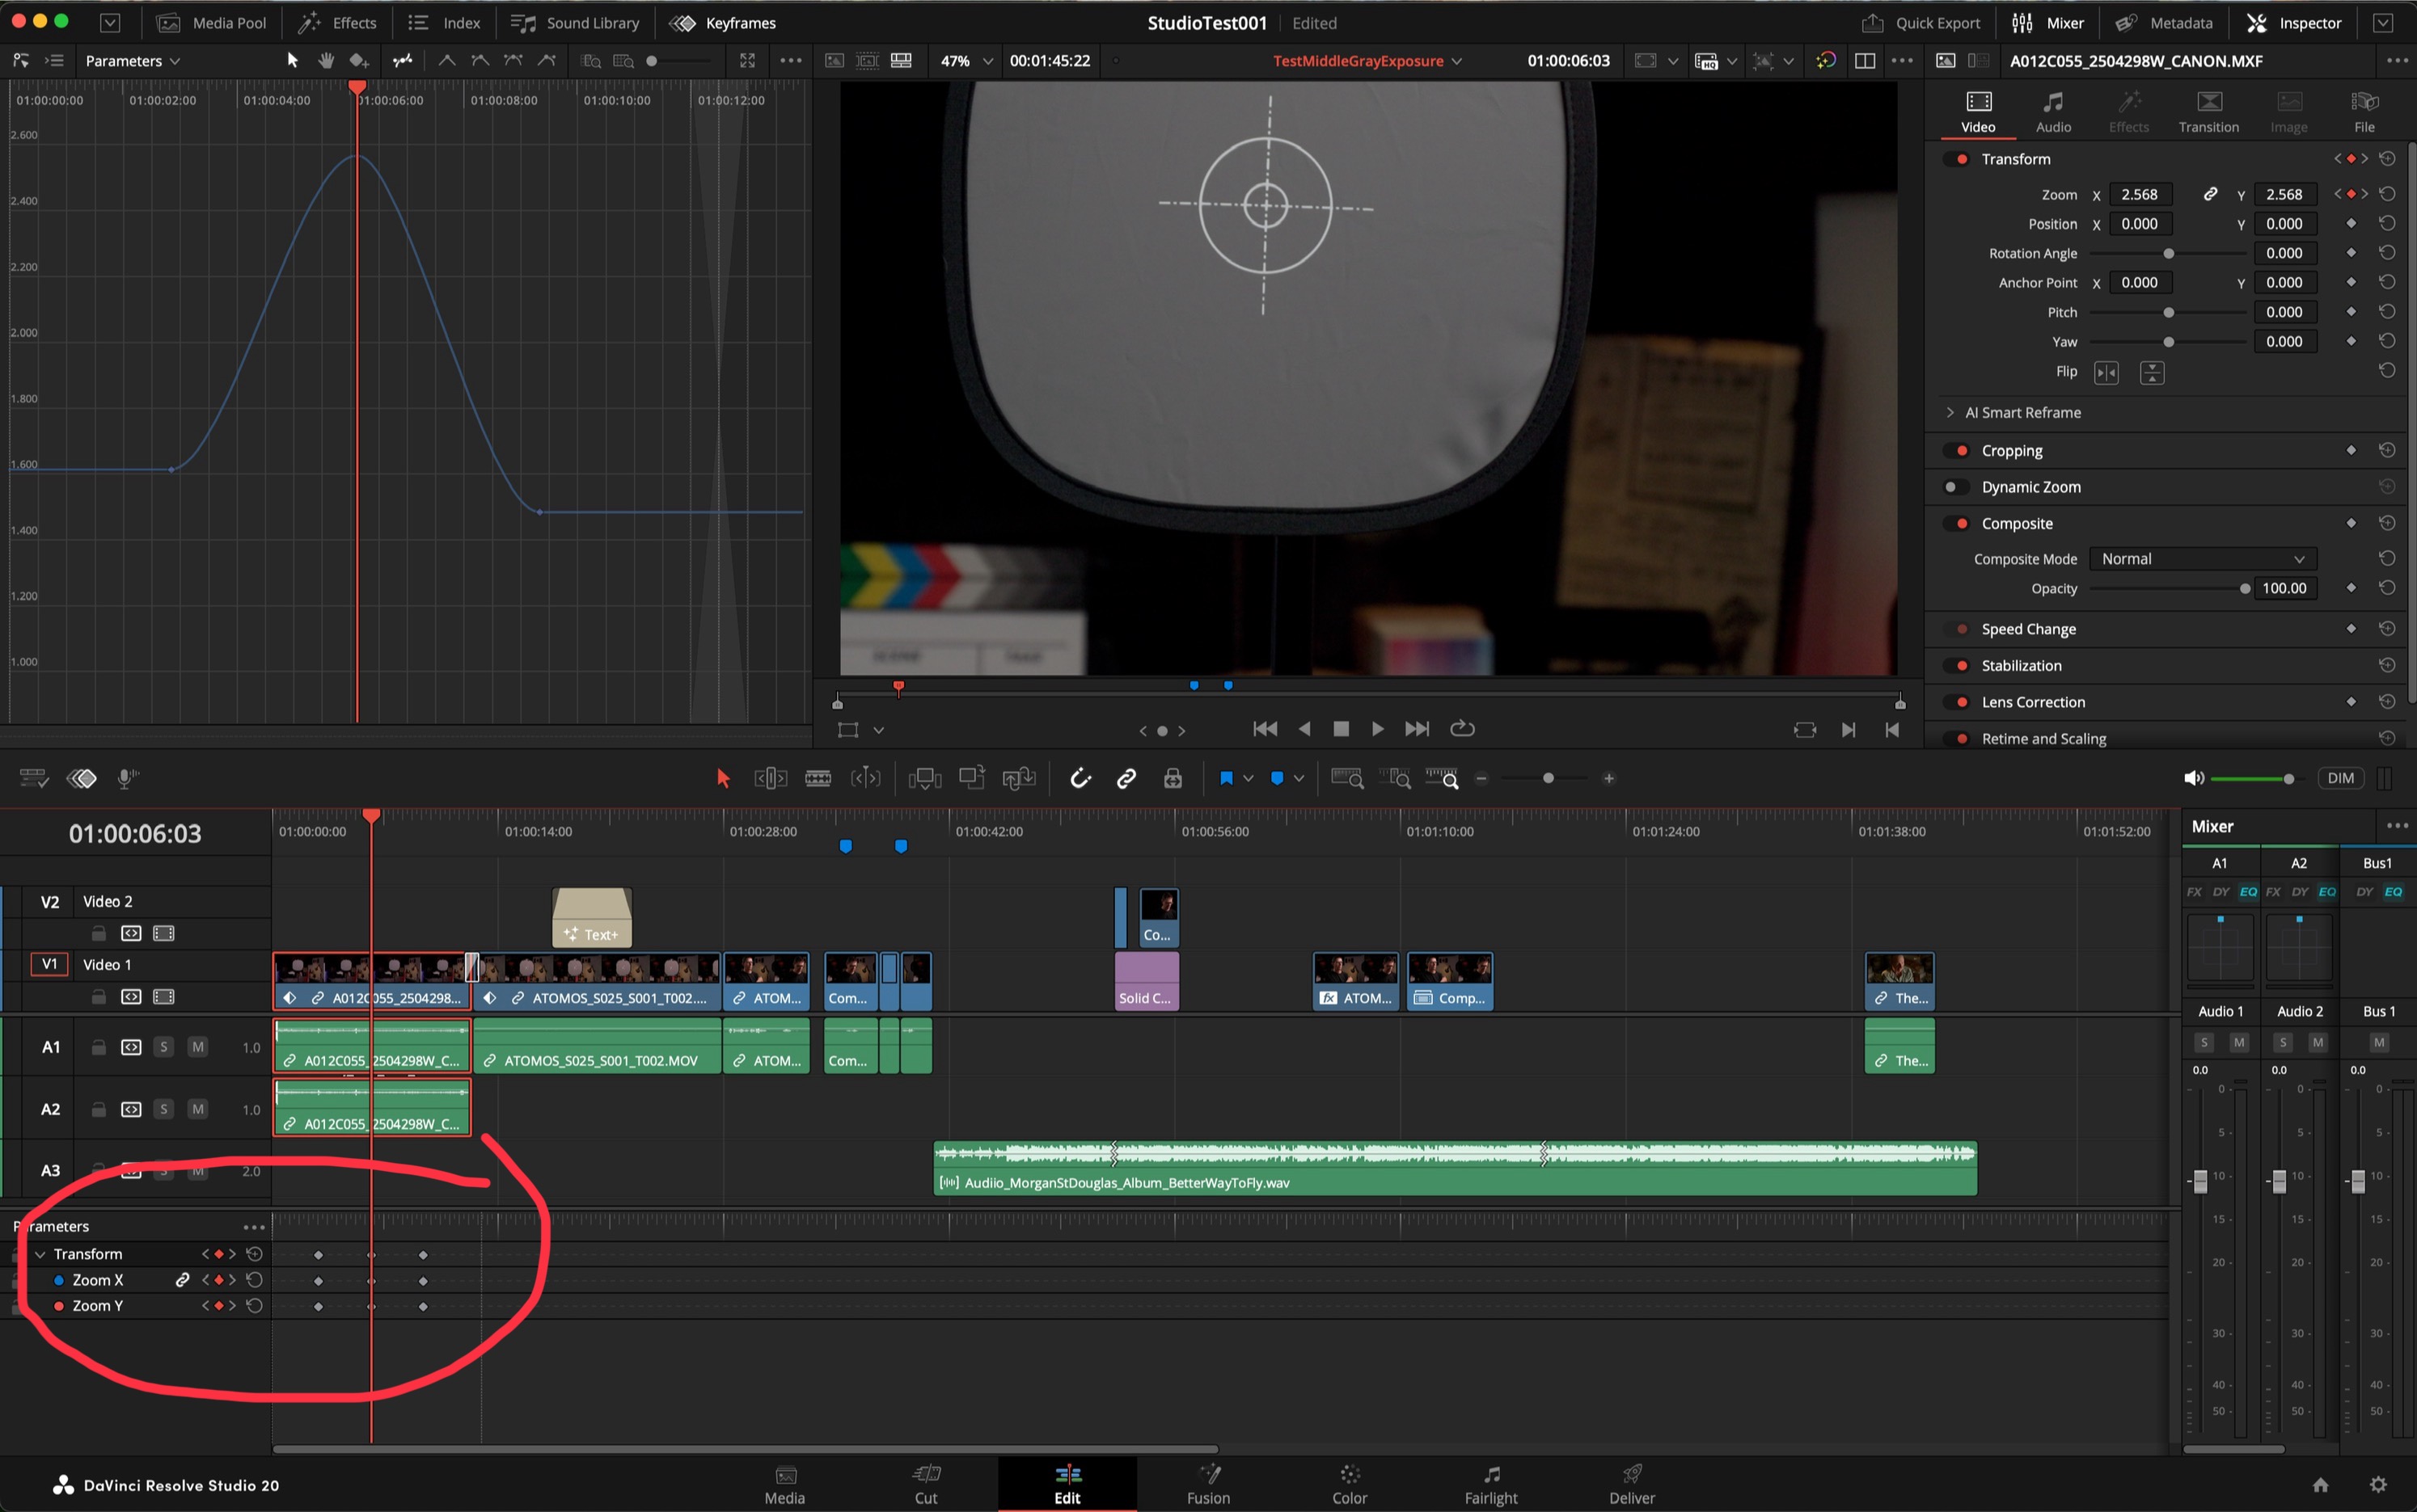Open the Parameters panel three-dot menu

tap(254, 1227)
